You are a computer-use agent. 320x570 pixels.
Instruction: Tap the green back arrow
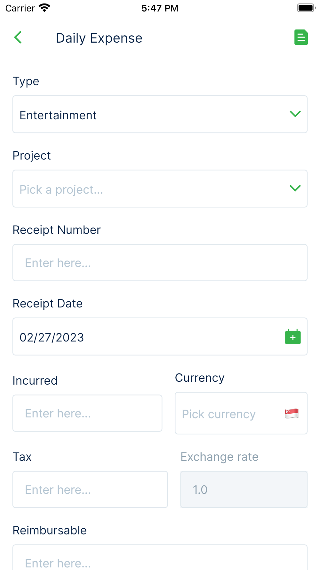18,38
